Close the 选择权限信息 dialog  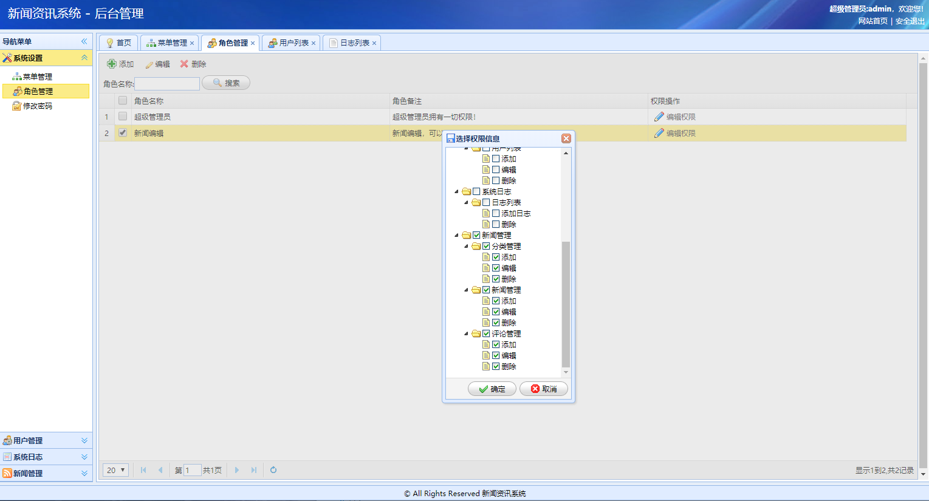pos(566,138)
